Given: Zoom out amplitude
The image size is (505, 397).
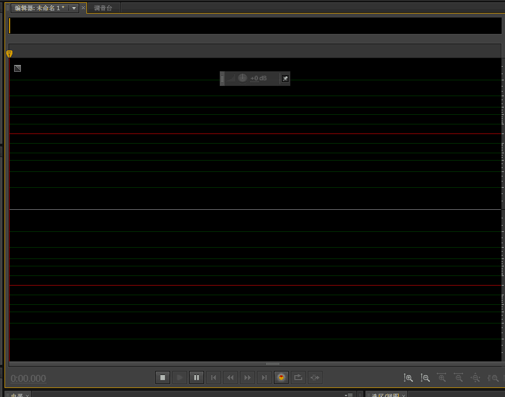Looking at the screenshot, I should pyautogui.click(x=425, y=378).
